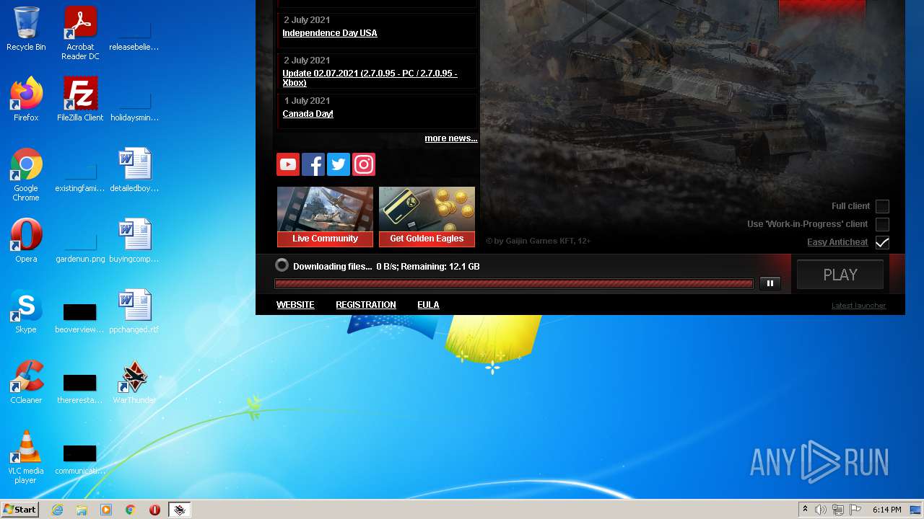Select the WarThunder desktop shortcut

click(x=134, y=382)
